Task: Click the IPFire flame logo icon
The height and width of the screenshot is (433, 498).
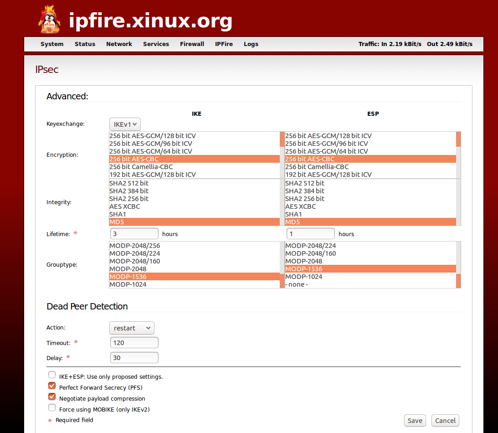Action: [x=49, y=19]
